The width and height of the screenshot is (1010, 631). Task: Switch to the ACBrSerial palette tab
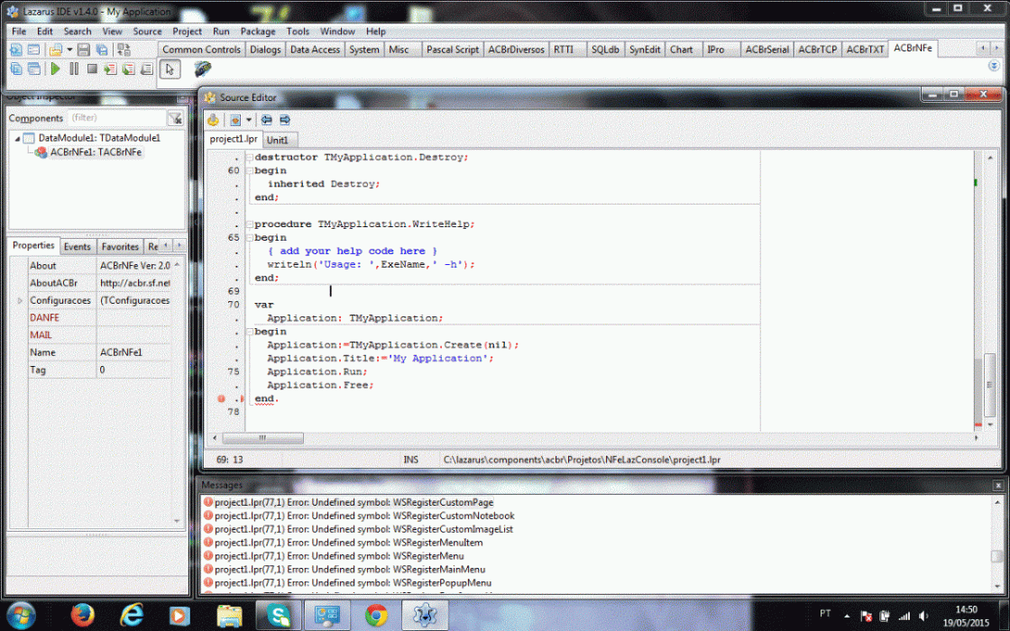(x=767, y=50)
